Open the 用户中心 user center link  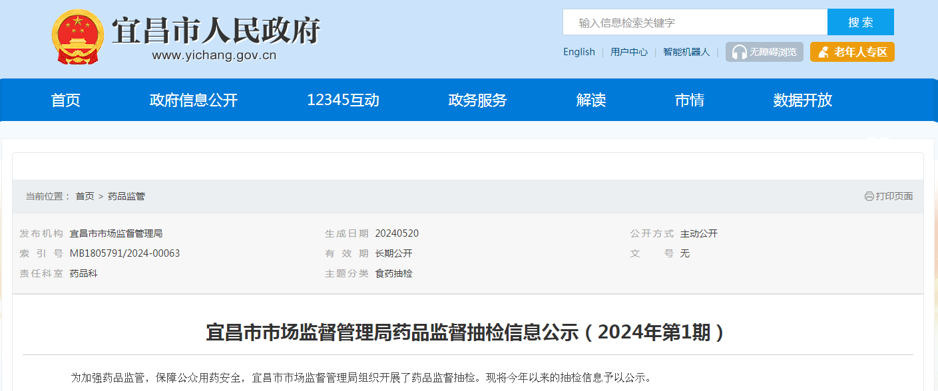pyautogui.click(x=628, y=52)
